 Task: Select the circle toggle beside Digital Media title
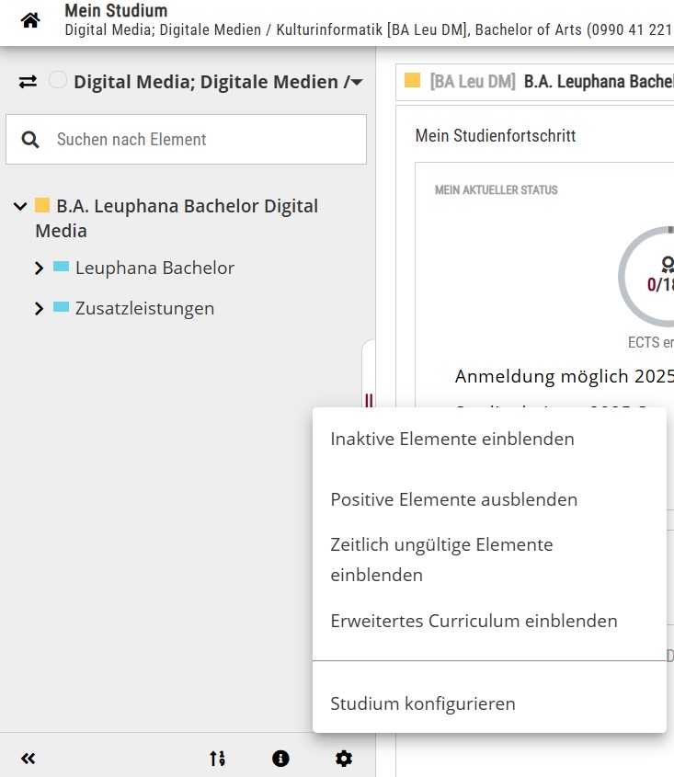pyautogui.click(x=58, y=79)
